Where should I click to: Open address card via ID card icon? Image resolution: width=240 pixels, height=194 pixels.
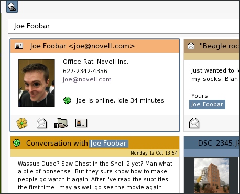coord(81,123)
